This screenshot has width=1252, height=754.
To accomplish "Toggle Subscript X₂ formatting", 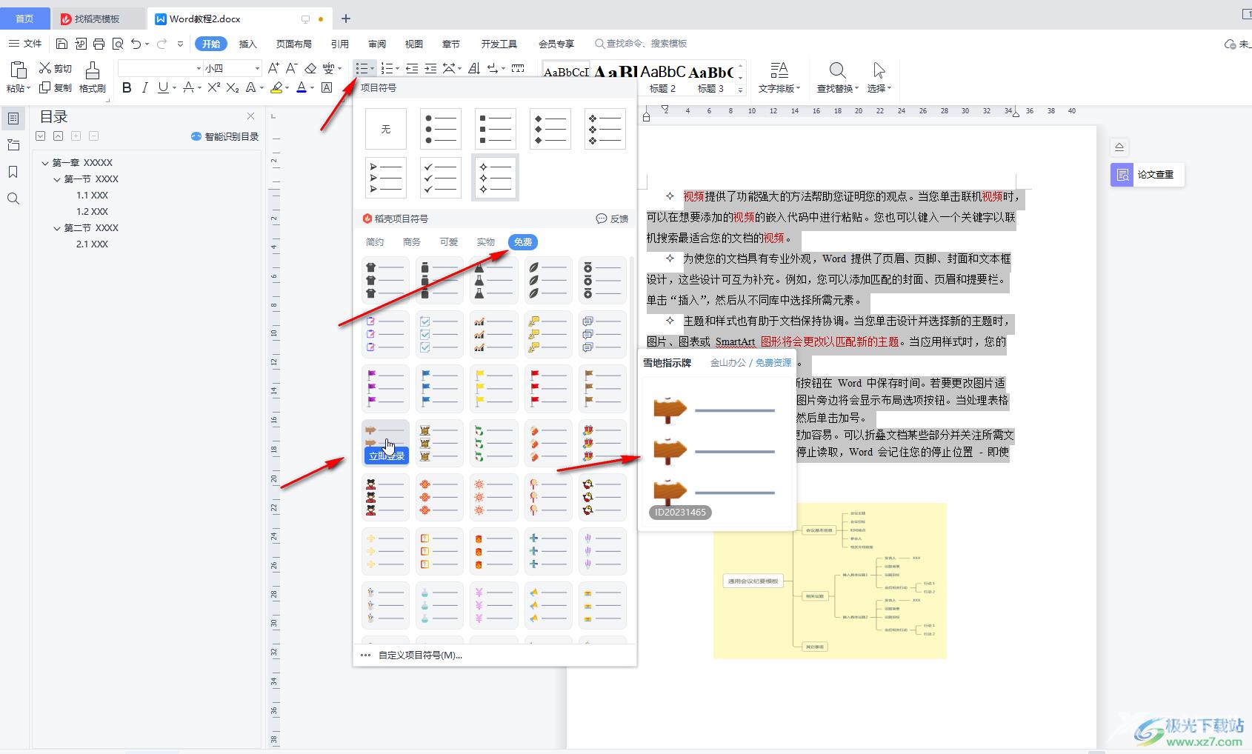I will pyautogui.click(x=233, y=87).
